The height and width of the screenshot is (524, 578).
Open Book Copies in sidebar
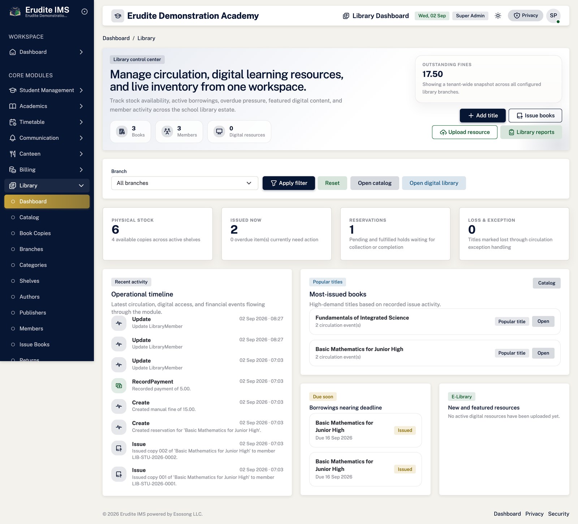pos(47,233)
